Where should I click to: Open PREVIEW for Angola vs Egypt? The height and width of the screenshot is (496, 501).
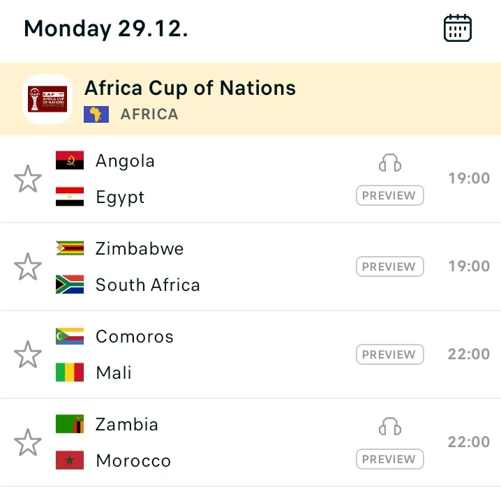[x=390, y=195]
